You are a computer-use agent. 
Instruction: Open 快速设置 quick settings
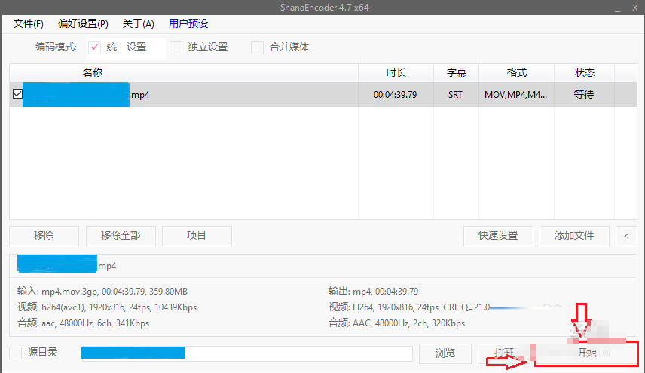pos(498,236)
